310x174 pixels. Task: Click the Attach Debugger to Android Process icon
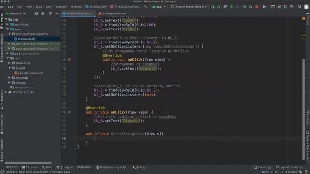(x=251, y=7)
